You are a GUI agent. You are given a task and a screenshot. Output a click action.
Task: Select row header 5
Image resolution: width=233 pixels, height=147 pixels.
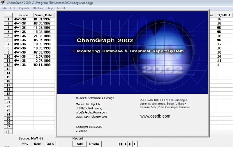pyautogui.click(x=8, y=36)
